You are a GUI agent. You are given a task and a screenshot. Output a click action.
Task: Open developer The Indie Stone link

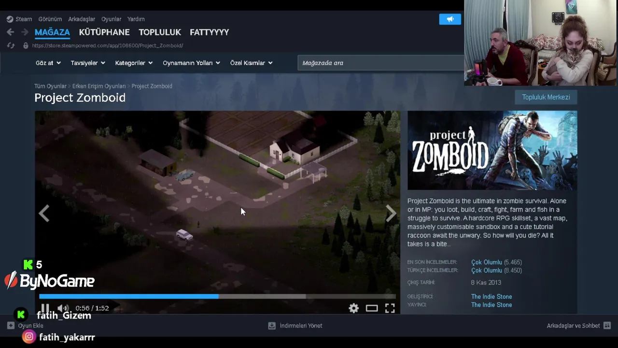click(492, 297)
